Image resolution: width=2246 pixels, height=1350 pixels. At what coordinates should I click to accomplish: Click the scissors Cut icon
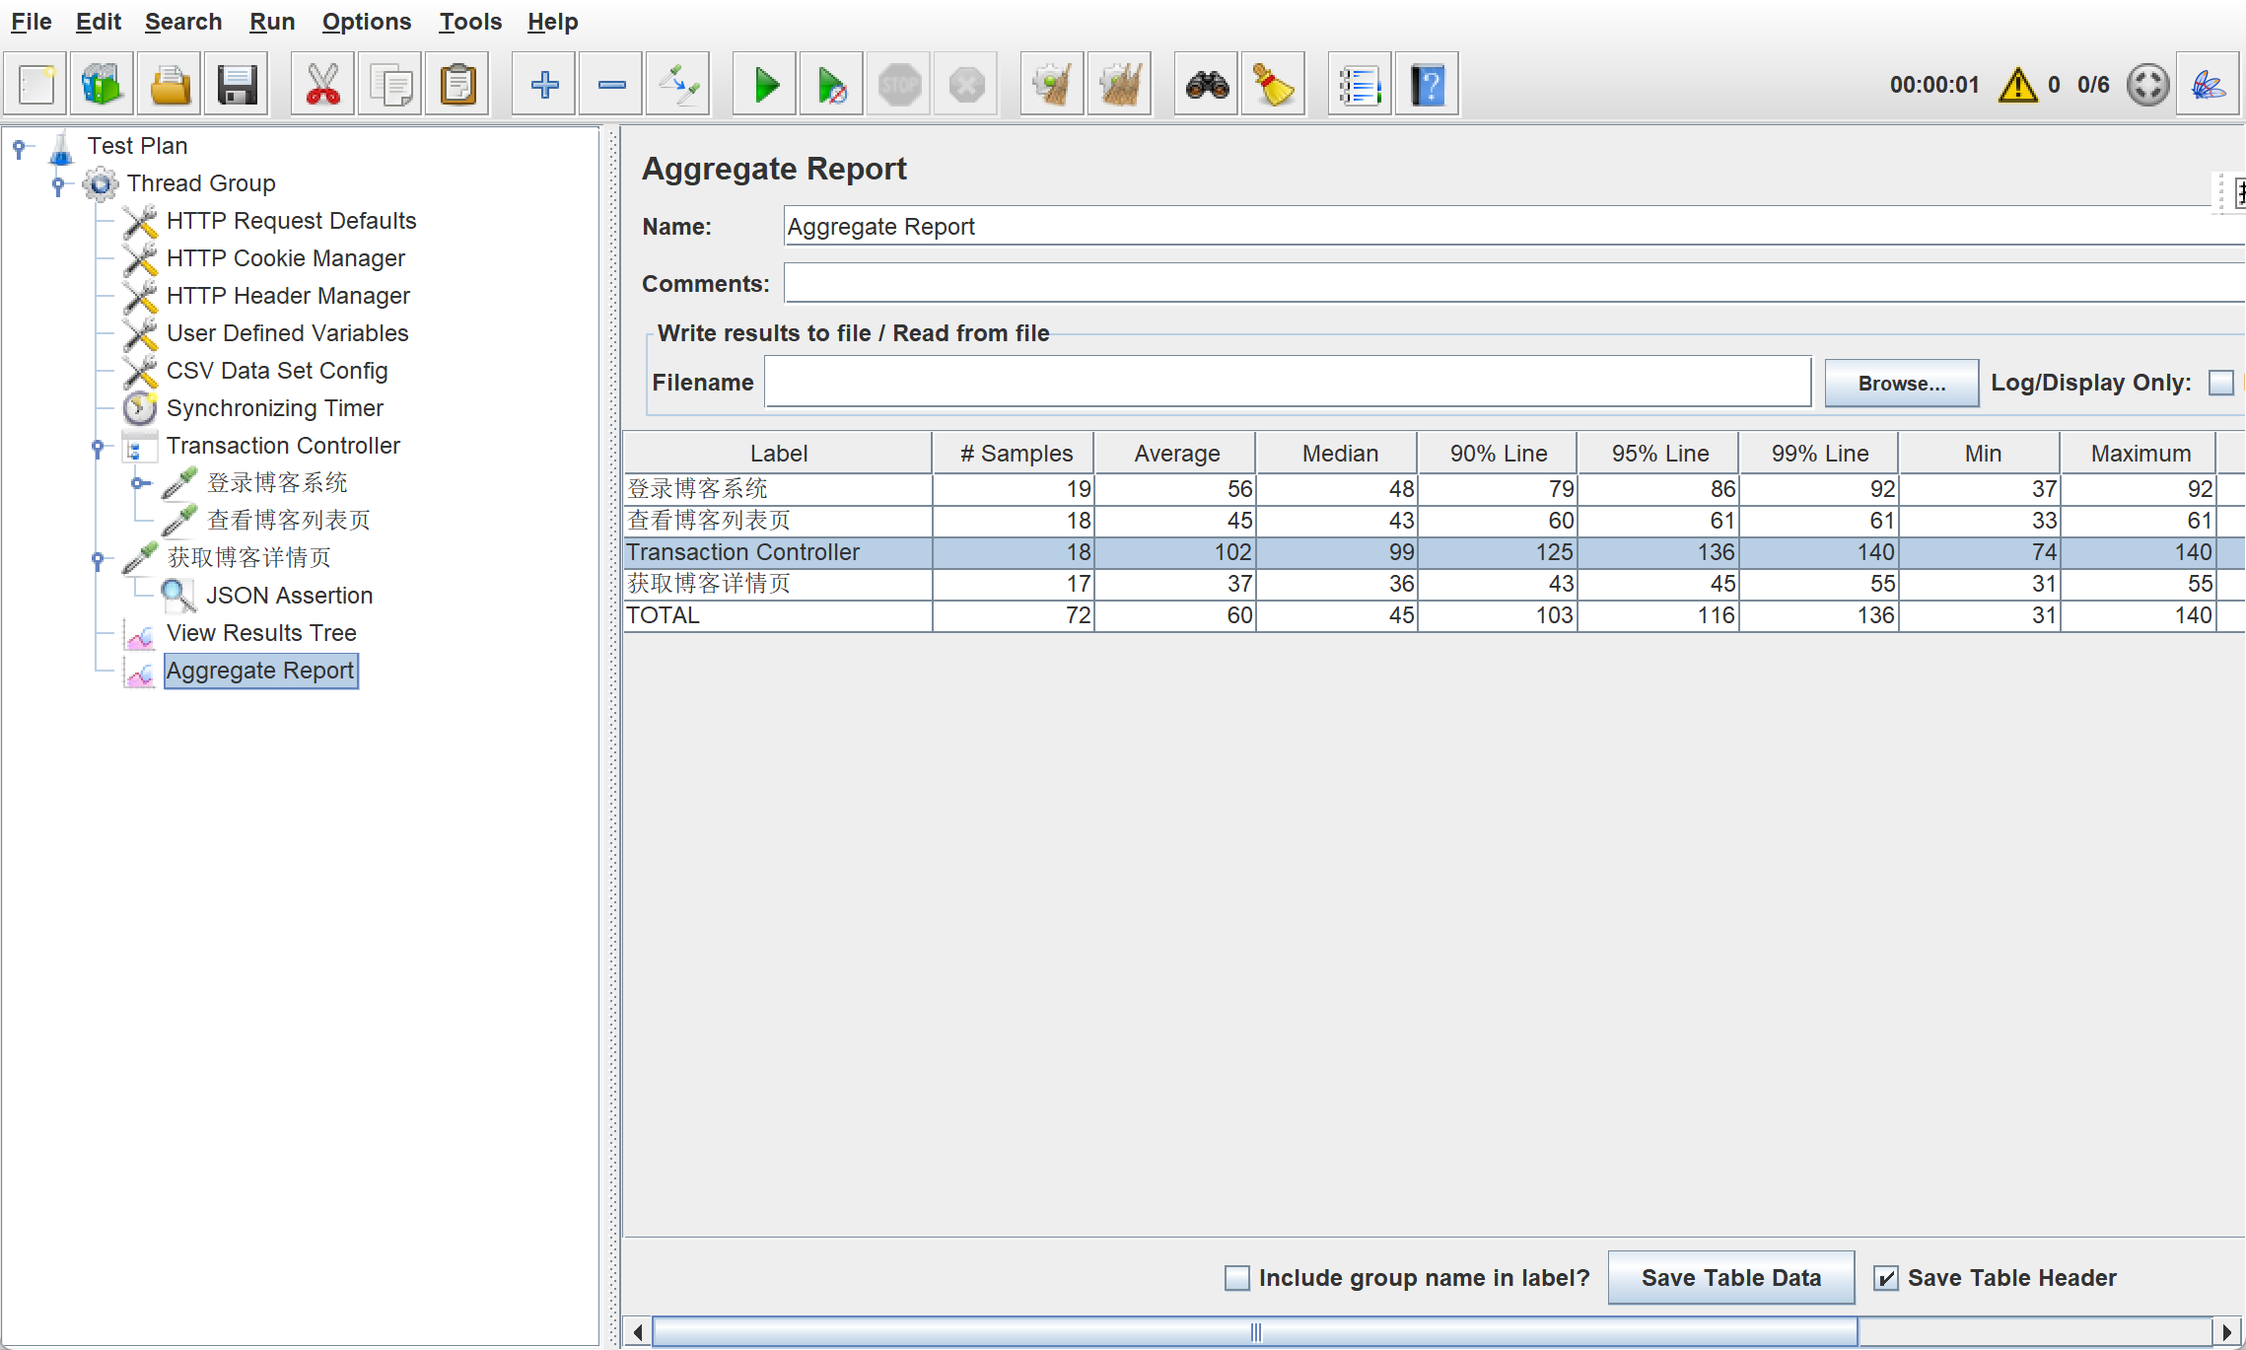[x=322, y=85]
